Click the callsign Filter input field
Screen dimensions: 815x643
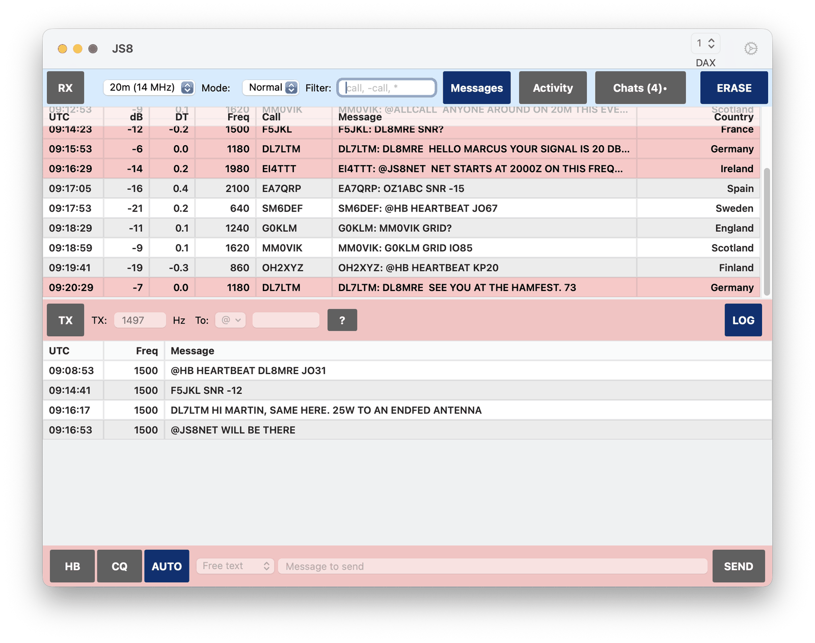click(x=387, y=88)
